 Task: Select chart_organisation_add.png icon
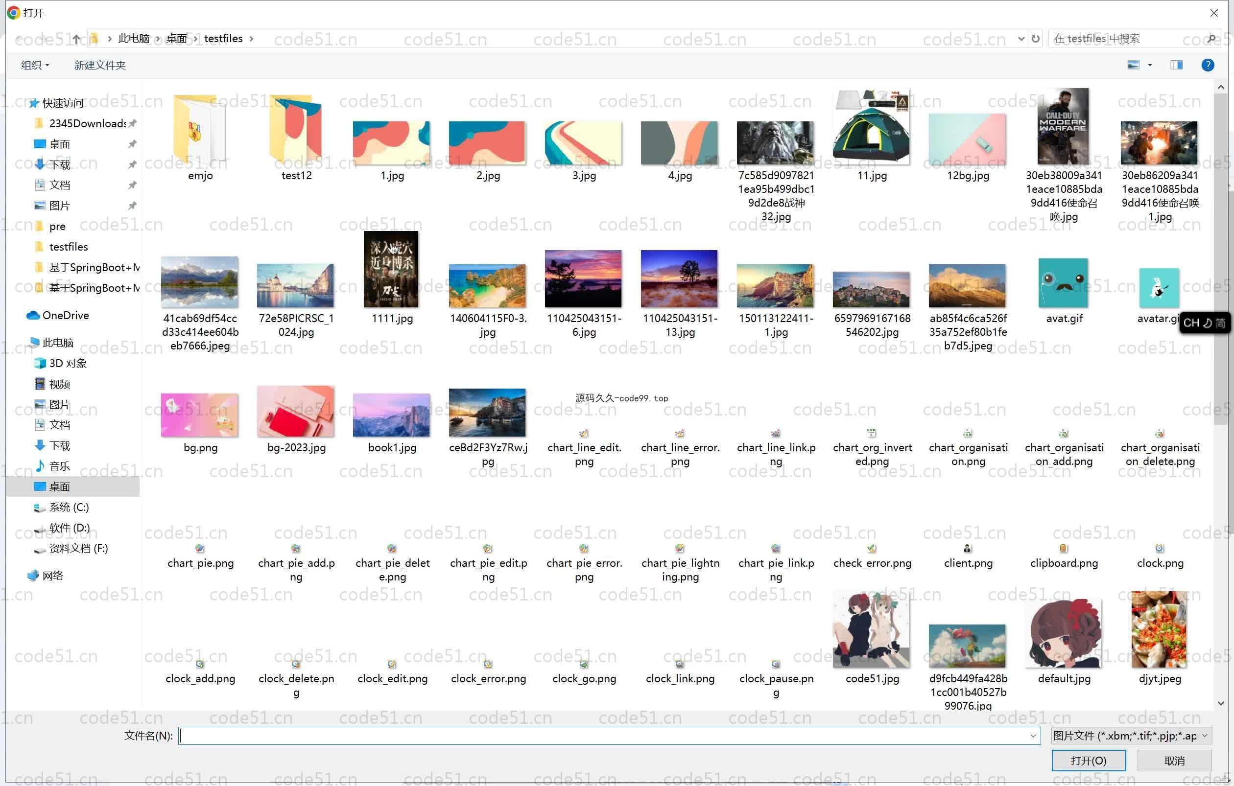[1064, 433]
